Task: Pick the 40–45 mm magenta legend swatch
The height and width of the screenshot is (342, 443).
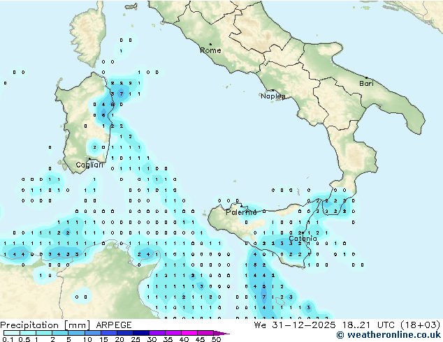Action: tap(189, 333)
